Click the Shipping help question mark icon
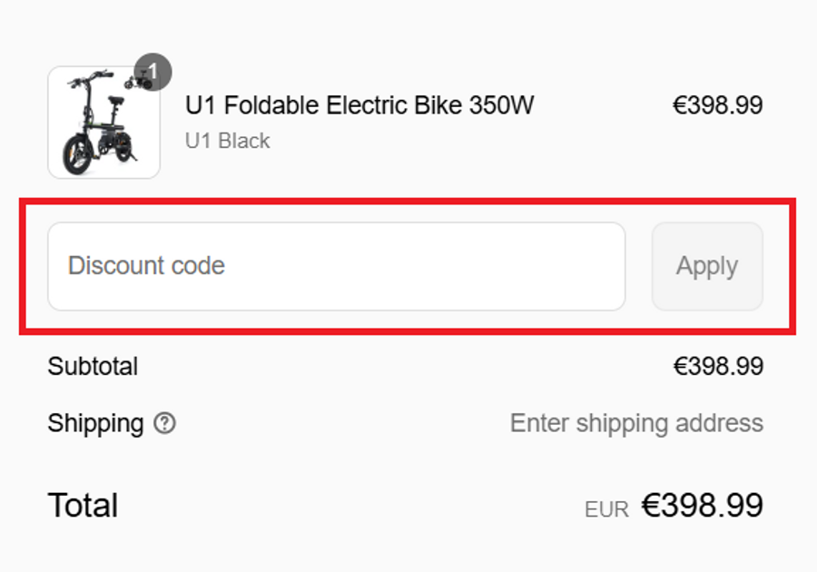The image size is (817, 572). click(x=164, y=423)
